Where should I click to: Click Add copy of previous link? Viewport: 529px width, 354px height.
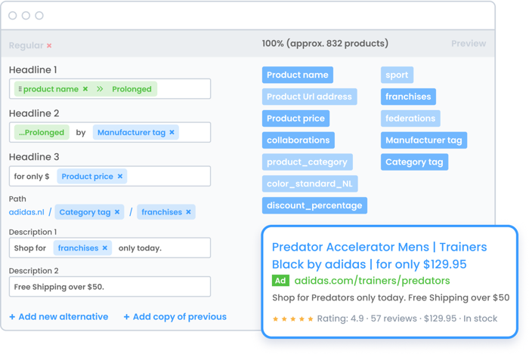click(175, 317)
